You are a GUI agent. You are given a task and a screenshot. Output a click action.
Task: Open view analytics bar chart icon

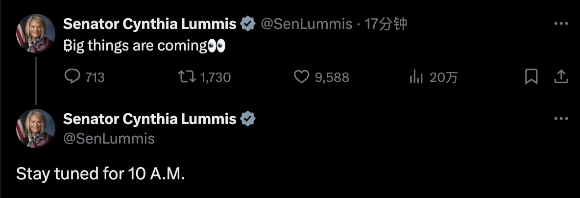416,76
